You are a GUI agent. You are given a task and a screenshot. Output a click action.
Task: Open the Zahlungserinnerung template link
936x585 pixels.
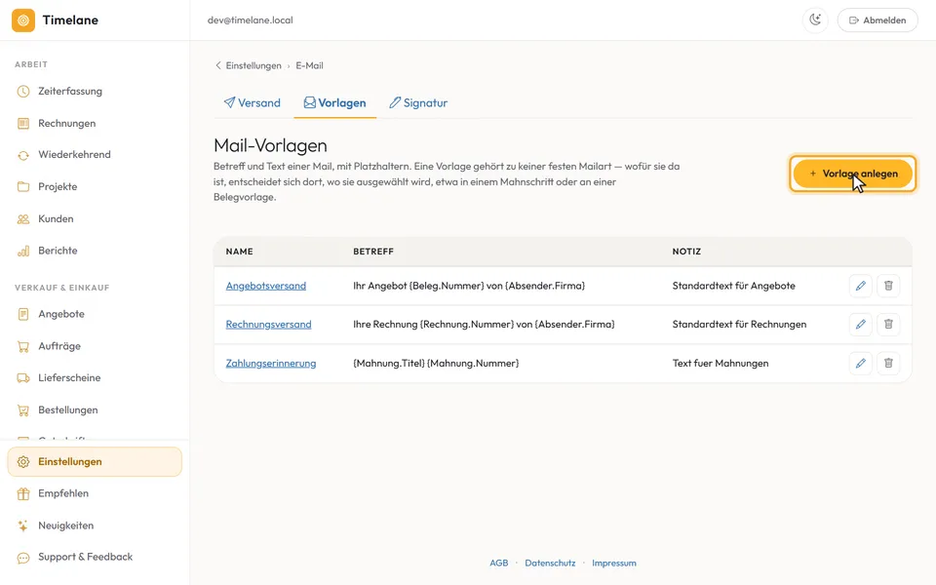point(271,363)
